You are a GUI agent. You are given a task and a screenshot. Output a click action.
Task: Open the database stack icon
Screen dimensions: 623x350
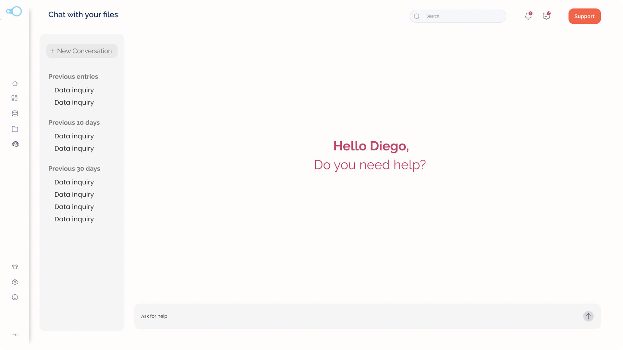pos(15,113)
